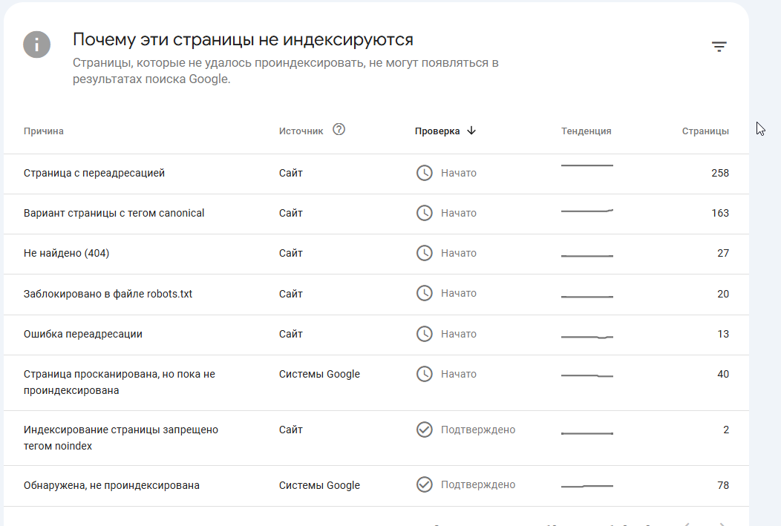Click clock icon in Страница с переадресацией row
This screenshot has height=526, width=781.
[425, 173]
